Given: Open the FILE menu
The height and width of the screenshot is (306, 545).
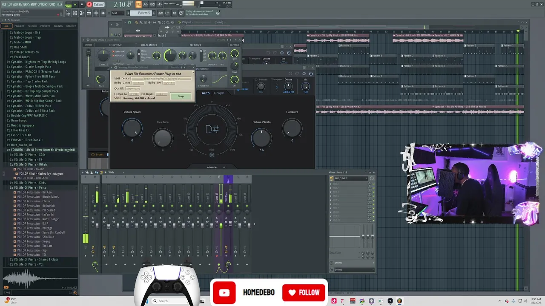Looking at the screenshot, I should (x=4, y=4).
